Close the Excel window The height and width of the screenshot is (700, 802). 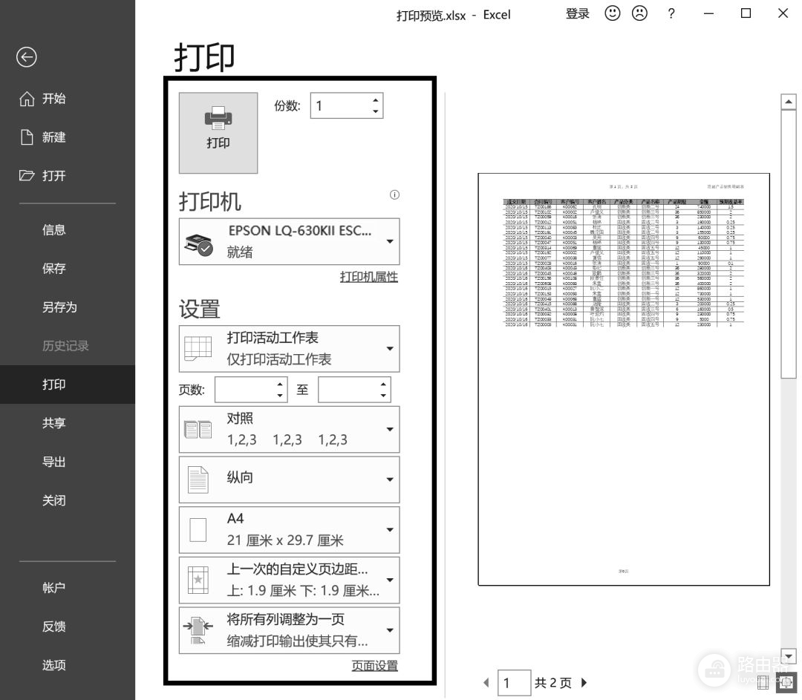[783, 14]
